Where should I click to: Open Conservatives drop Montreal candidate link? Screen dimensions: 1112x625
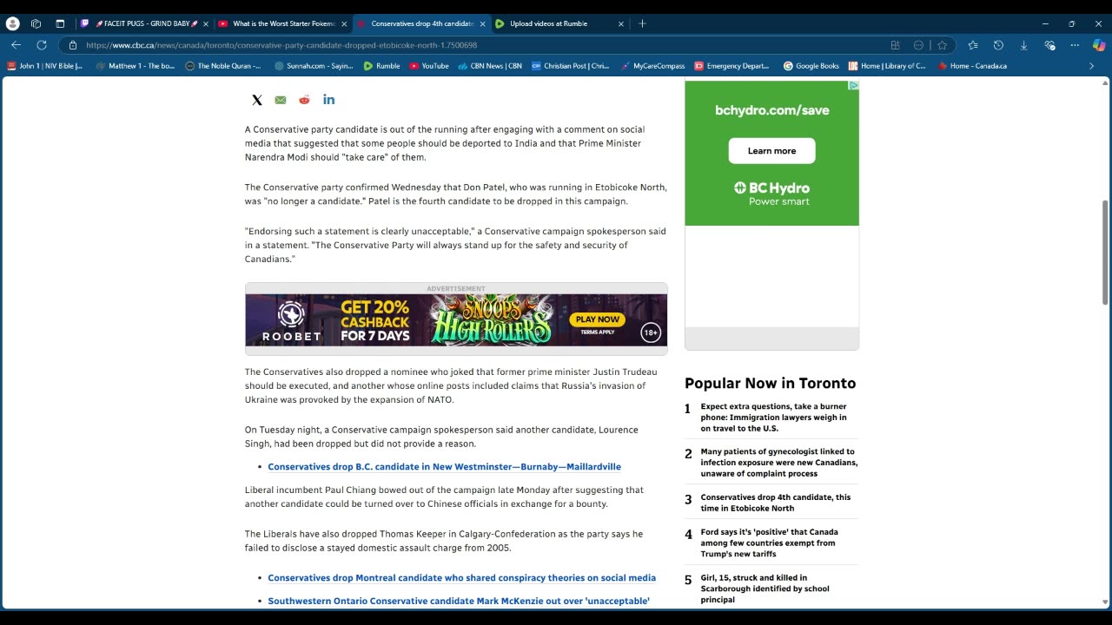point(461,578)
